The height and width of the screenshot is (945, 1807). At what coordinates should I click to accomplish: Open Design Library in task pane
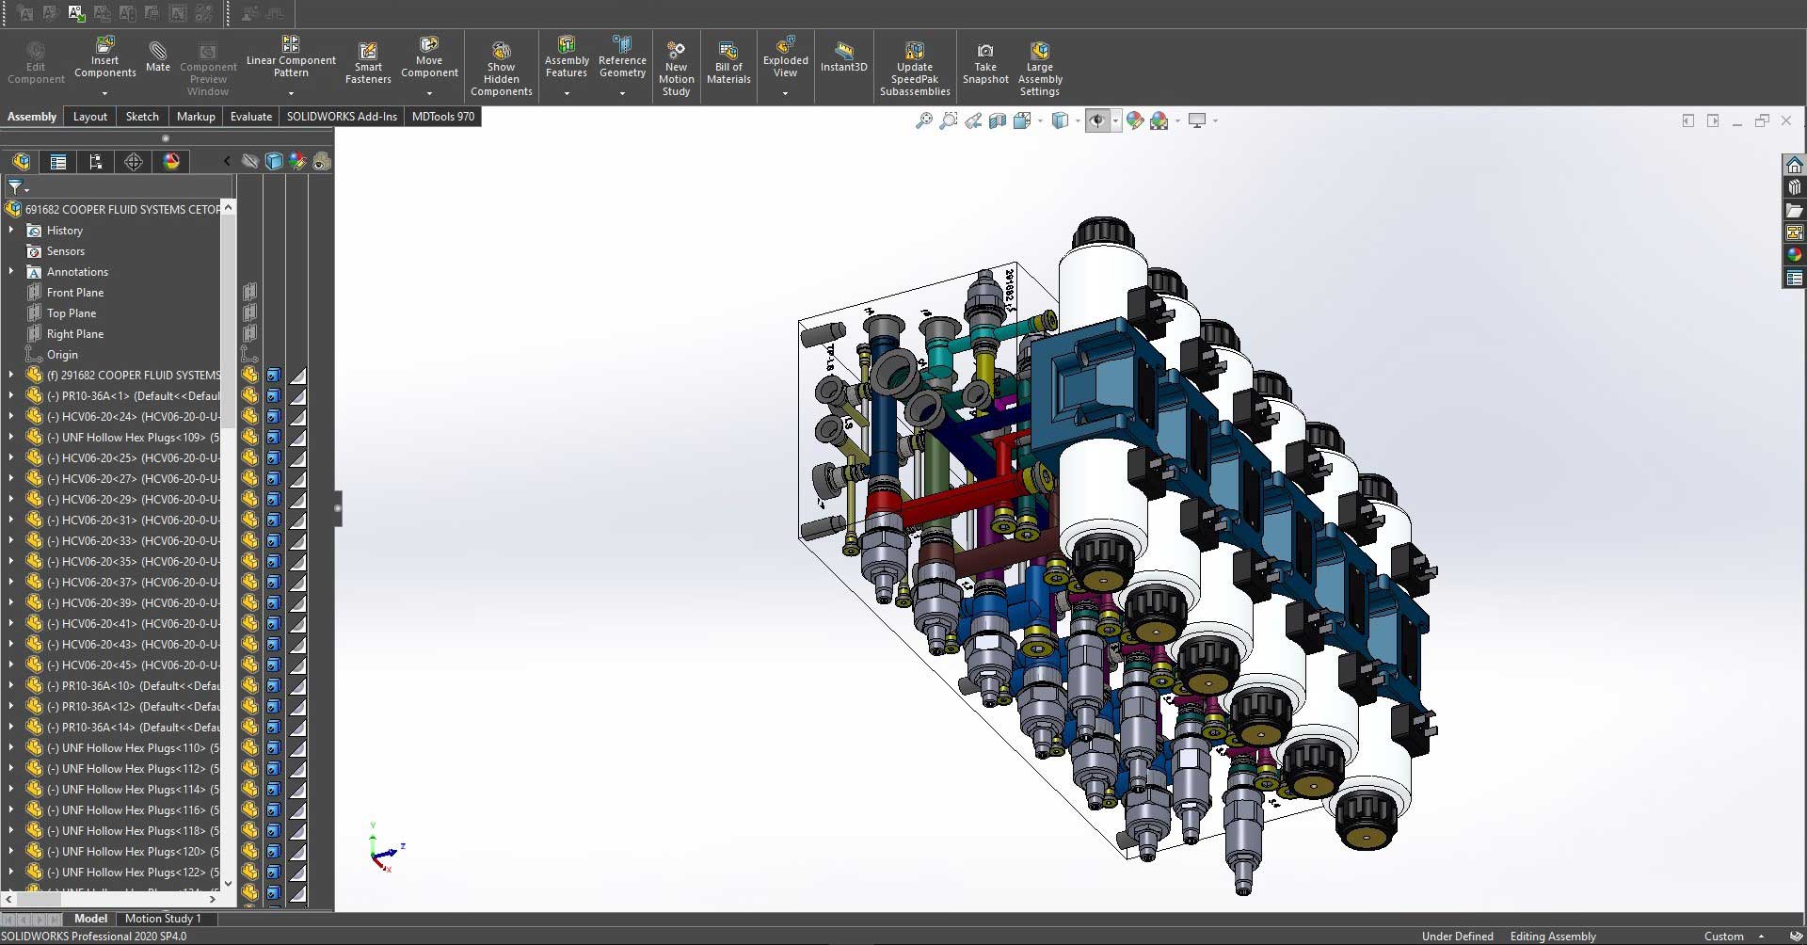point(1794,187)
